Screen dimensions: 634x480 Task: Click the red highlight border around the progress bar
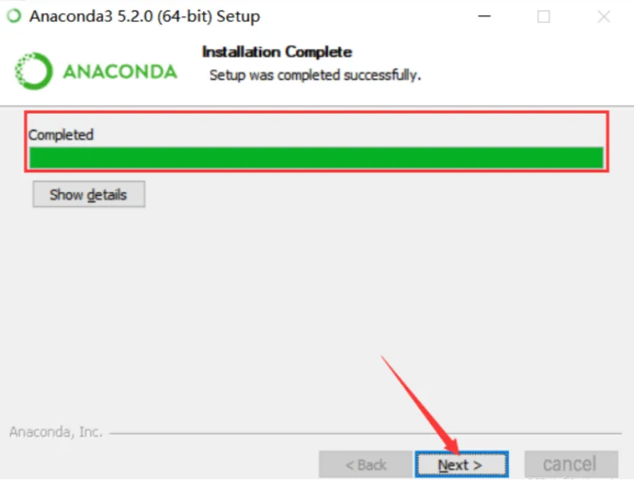coord(316,112)
